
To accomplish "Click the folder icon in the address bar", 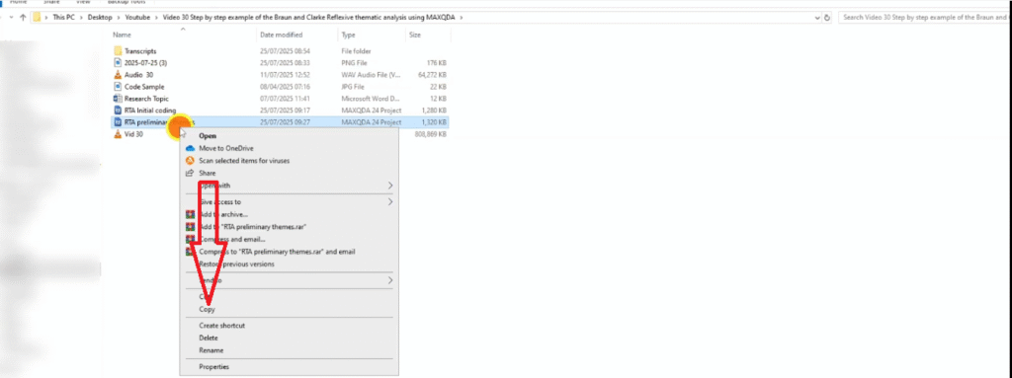I will [x=37, y=18].
